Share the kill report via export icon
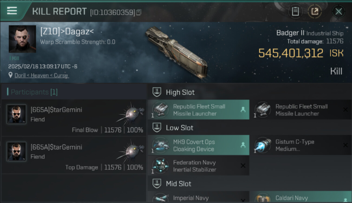Viewport: 352px width, 203px height. pyautogui.click(x=315, y=11)
